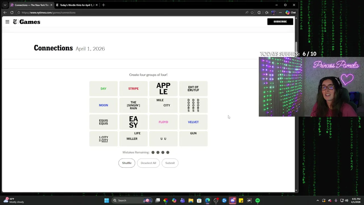Select THE [SINGIN'] RAIN tile

coord(133,105)
